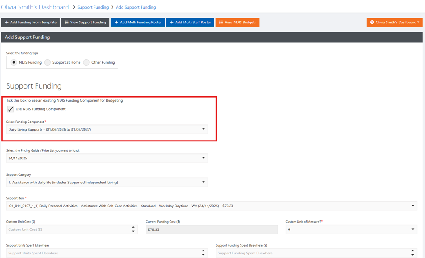Open the Select Funding Component dropdown
The image size is (425, 258).
coord(107,129)
